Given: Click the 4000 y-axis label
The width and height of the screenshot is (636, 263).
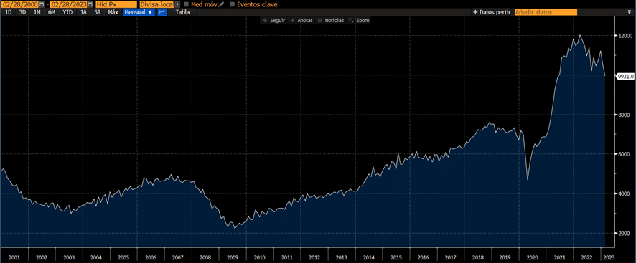Looking at the screenshot, I should 625,193.
